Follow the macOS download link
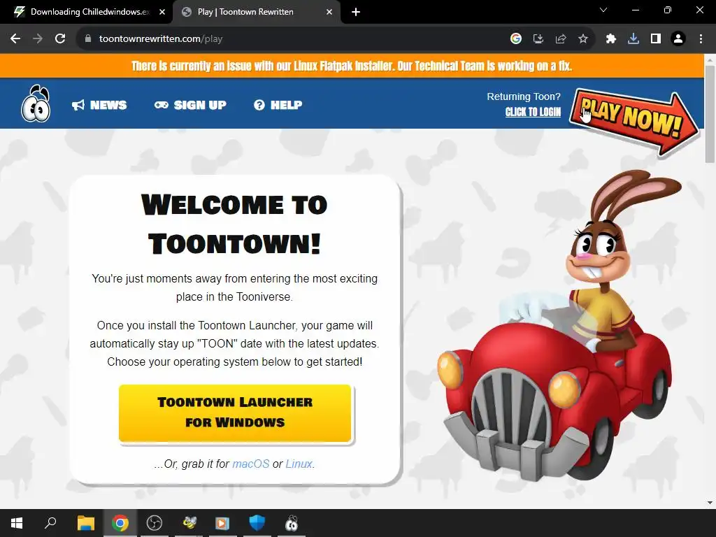 [x=251, y=464]
